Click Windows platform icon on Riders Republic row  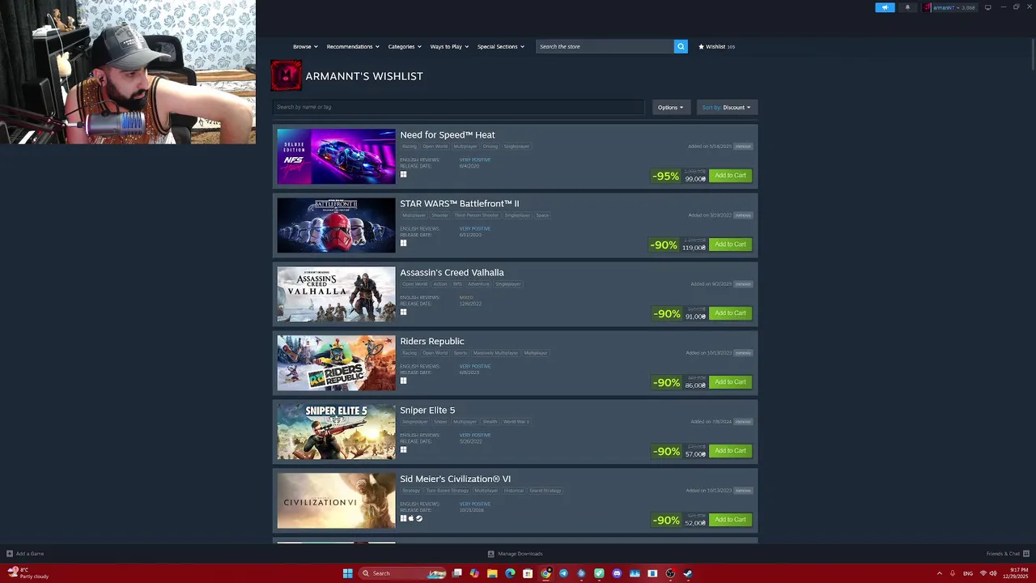tap(403, 381)
